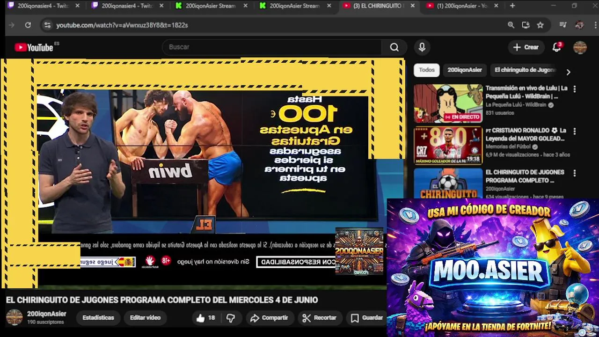599x337 pixels.
Task: Close the (1) 200iqonAsier YouTube tab
Action: click(x=496, y=6)
